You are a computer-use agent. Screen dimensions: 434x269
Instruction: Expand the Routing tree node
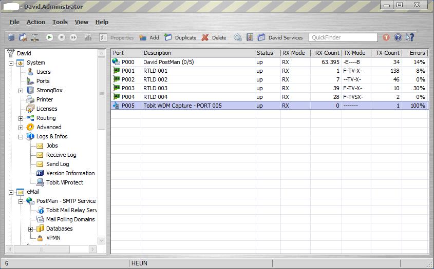[x=21, y=118]
